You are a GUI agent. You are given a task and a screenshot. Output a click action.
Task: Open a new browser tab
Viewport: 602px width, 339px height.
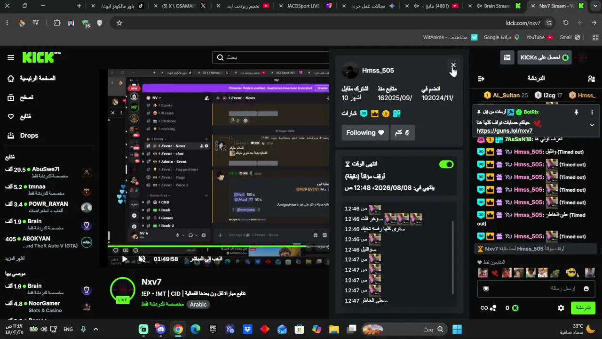79,6
